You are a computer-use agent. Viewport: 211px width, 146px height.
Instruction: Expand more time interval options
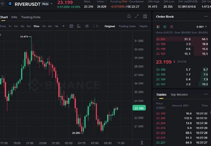click(x=64, y=26)
